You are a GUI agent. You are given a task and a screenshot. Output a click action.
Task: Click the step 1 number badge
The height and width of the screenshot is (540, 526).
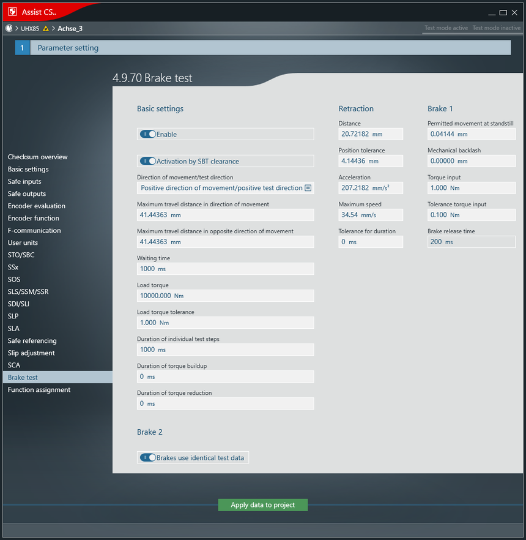pos(22,48)
